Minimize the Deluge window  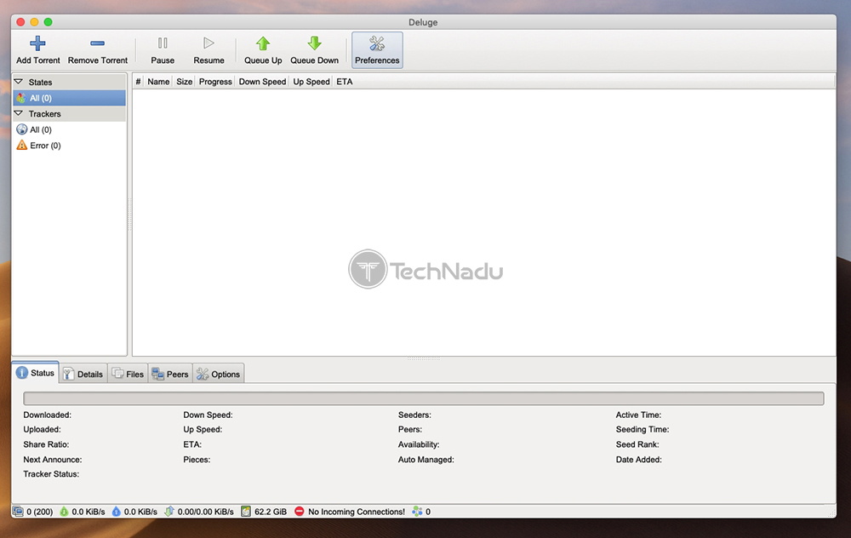tap(34, 22)
